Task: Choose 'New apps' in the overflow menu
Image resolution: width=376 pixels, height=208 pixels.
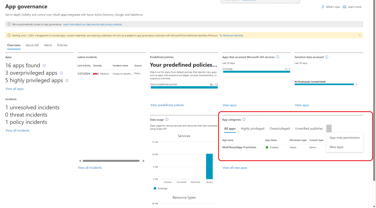Action: [x=336, y=147]
